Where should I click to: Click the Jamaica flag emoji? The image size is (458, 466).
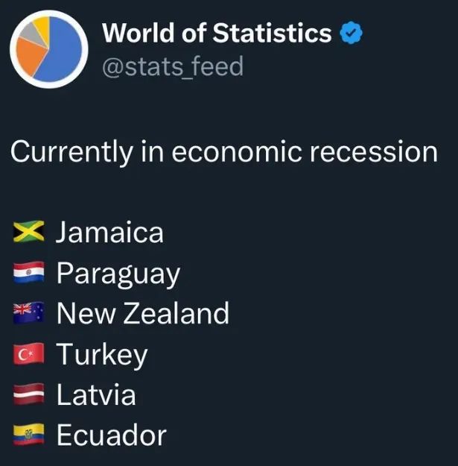coord(30,233)
